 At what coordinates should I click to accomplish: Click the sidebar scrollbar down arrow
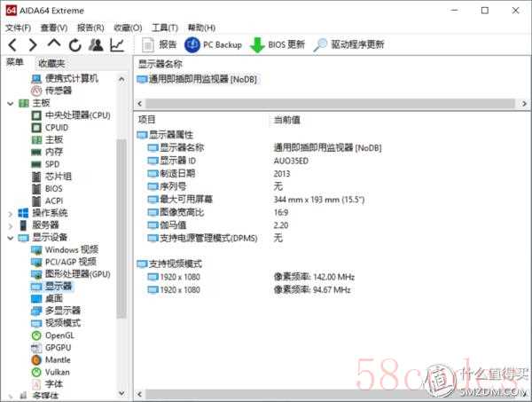click(x=121, y=393)
